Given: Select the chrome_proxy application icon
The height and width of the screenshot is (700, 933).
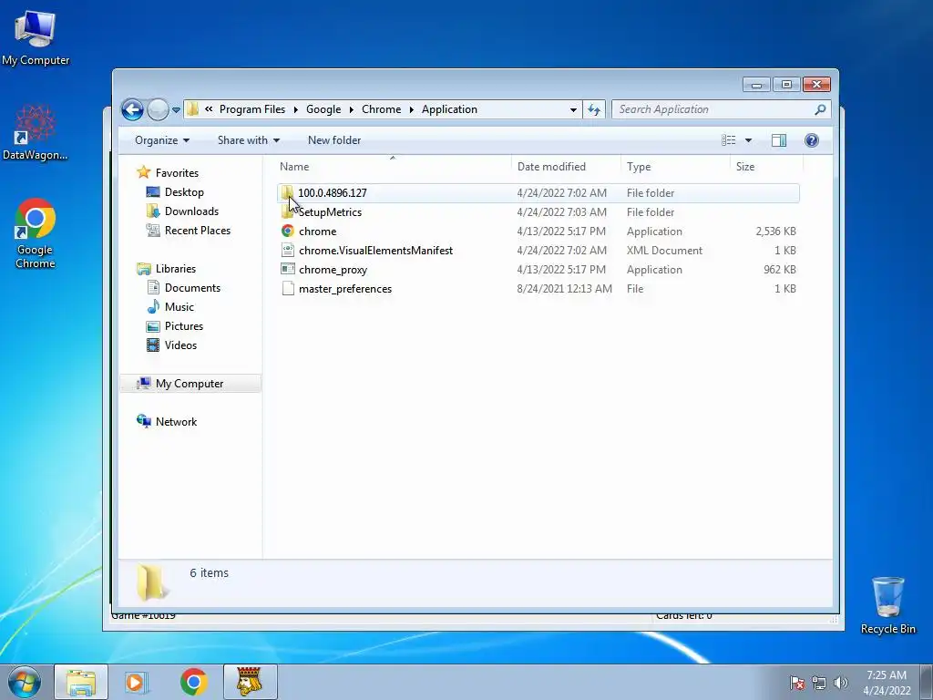Looking at the screenshot, I should click(288, 269).
